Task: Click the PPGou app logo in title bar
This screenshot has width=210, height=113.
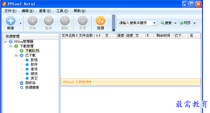Action: pyautogui.click(x=4, y=4)
